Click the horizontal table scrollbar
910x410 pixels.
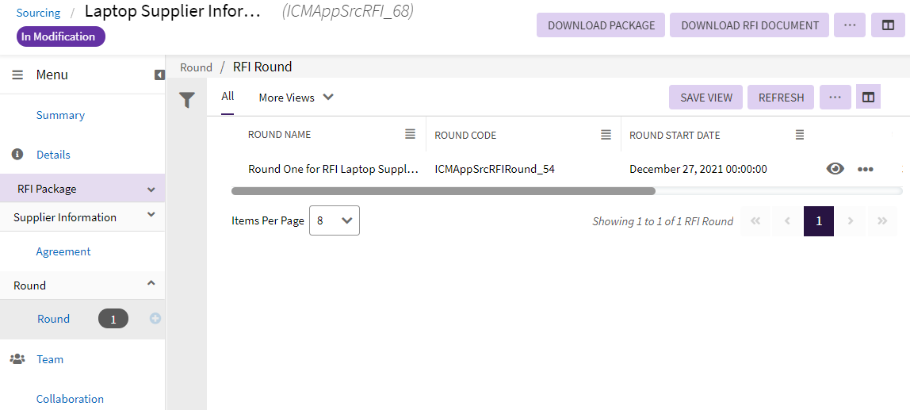[x=443, y=190]
